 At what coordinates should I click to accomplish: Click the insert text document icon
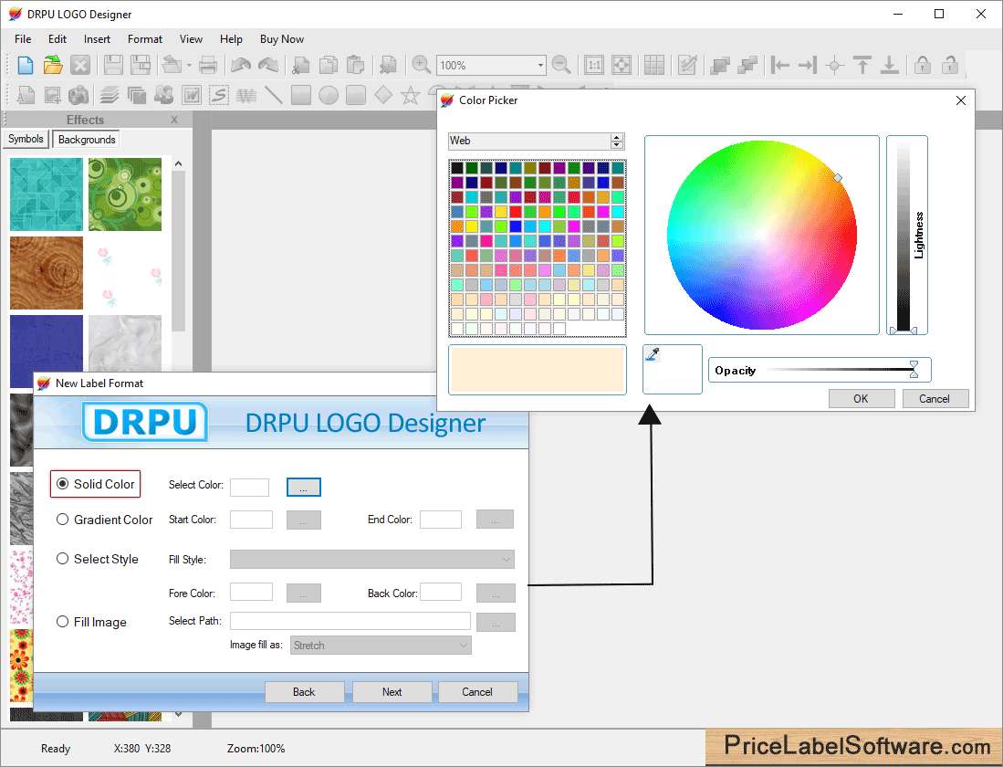point(25,95)
